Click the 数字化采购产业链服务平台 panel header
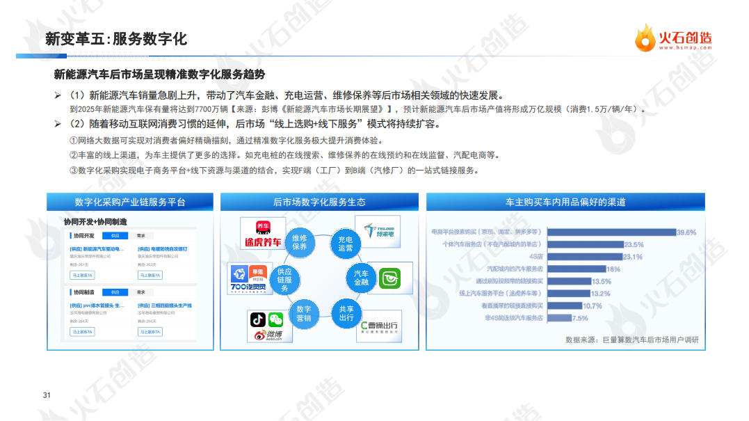 (130, 202)
